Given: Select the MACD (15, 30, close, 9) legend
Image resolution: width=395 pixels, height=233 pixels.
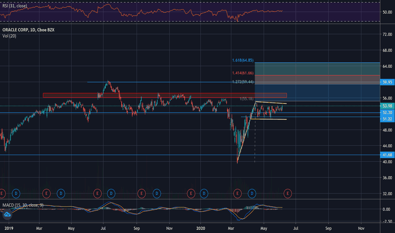Looking at the screenshot, I should (x=23, y=205).
